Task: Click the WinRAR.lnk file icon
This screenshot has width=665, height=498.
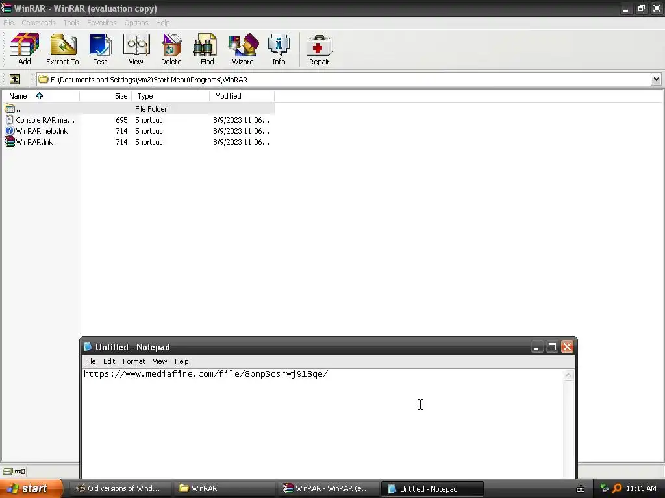Action: pyautogui.click(x=10, y=142)
